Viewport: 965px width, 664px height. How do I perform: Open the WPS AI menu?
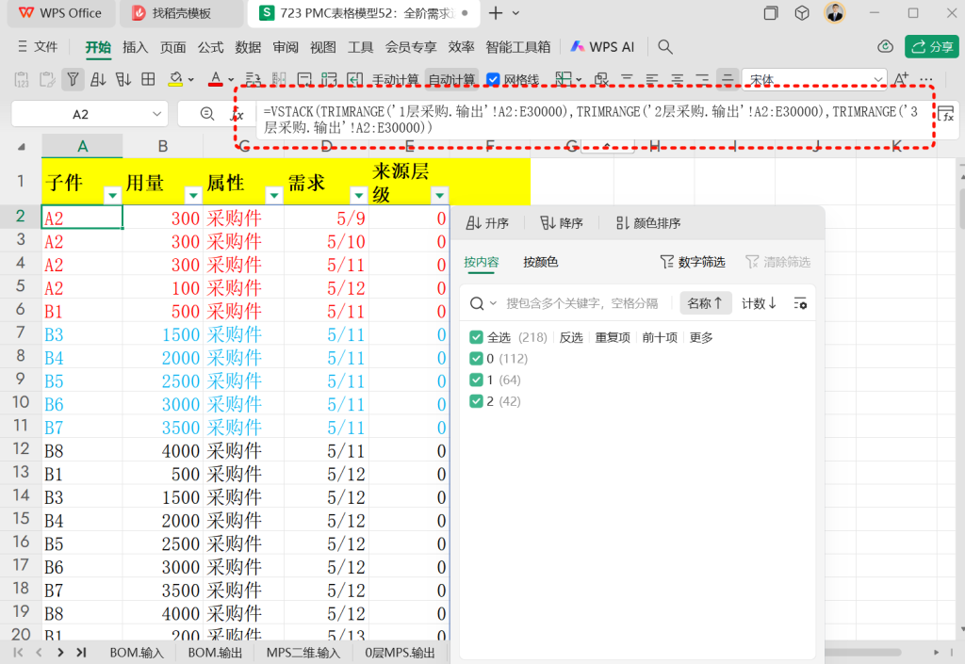(x=602, y=47)
